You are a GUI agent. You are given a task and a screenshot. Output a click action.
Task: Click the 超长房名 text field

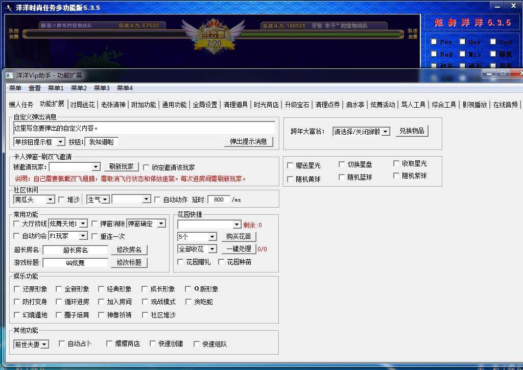[x=76, y=250]
